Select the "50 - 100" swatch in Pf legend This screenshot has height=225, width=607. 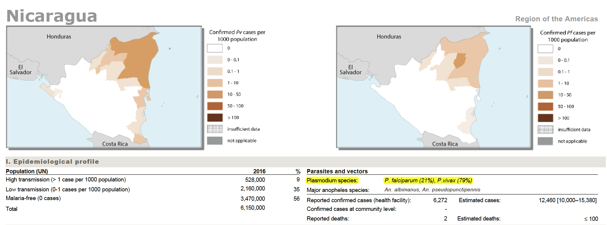pyautogui.click(x=545, y=107)
